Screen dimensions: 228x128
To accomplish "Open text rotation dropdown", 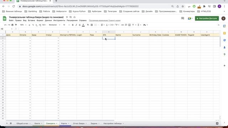I will [x=117, y=25].
